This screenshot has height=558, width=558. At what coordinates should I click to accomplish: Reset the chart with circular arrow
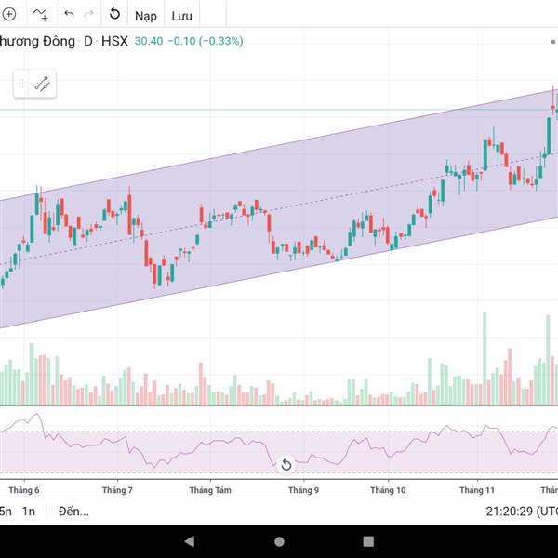coord(114,14)
